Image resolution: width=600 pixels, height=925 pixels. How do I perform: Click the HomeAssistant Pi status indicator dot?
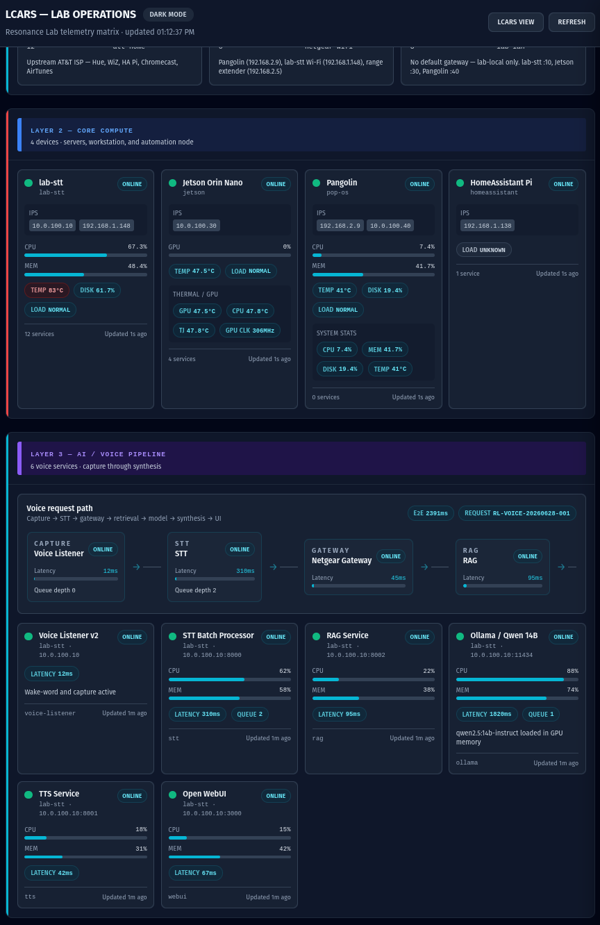tap(460, 183)
